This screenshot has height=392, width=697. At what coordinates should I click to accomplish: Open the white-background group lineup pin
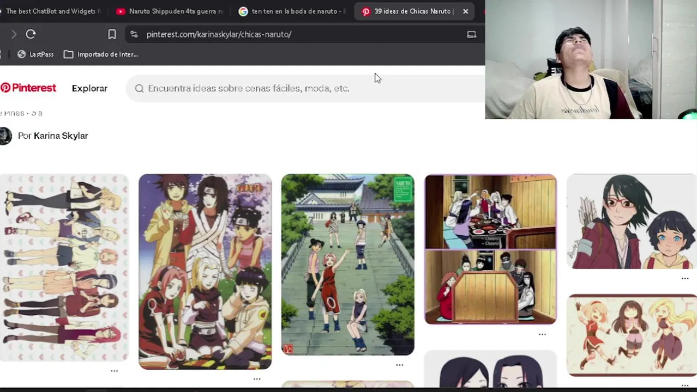64,267
